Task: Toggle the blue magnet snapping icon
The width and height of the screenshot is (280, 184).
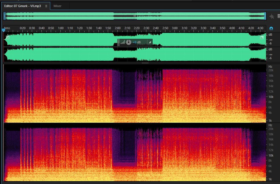Action: pyautogui.click(x=271, y=28)
